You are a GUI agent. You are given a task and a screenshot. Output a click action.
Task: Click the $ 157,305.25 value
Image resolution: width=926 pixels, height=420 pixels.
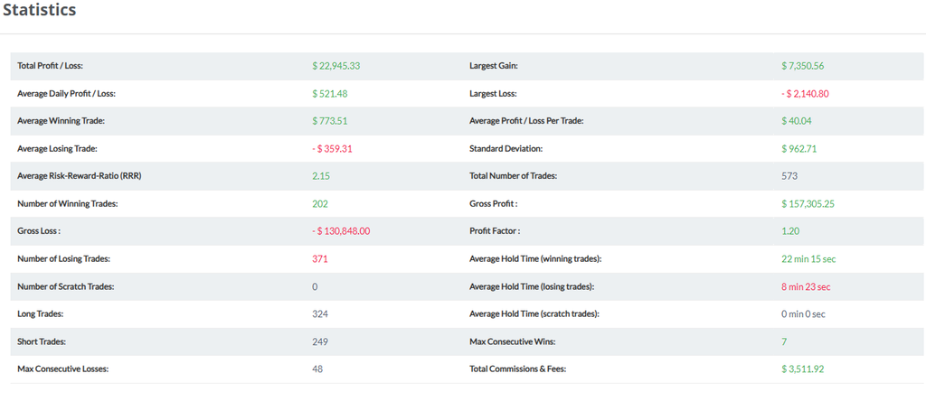808,204
